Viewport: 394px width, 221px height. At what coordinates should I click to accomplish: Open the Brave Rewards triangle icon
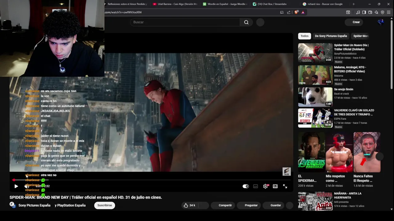coord(303,12)
